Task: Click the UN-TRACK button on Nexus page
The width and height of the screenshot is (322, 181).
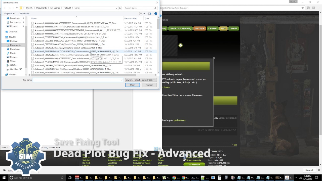Action: [x=200, y=28]
